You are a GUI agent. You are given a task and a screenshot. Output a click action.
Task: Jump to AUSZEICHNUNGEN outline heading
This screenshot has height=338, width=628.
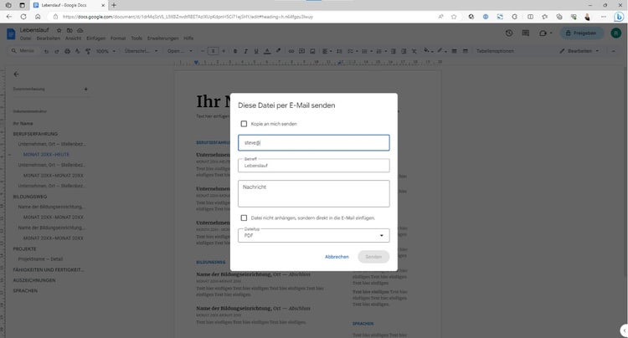pyautogui.click(x=34, y=280)
